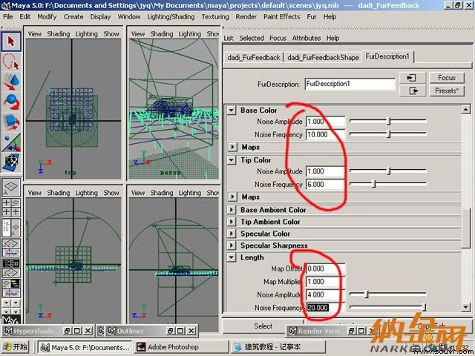Open the Fur menu
Viewport: 475px width, 356px height.
(312, 16)
